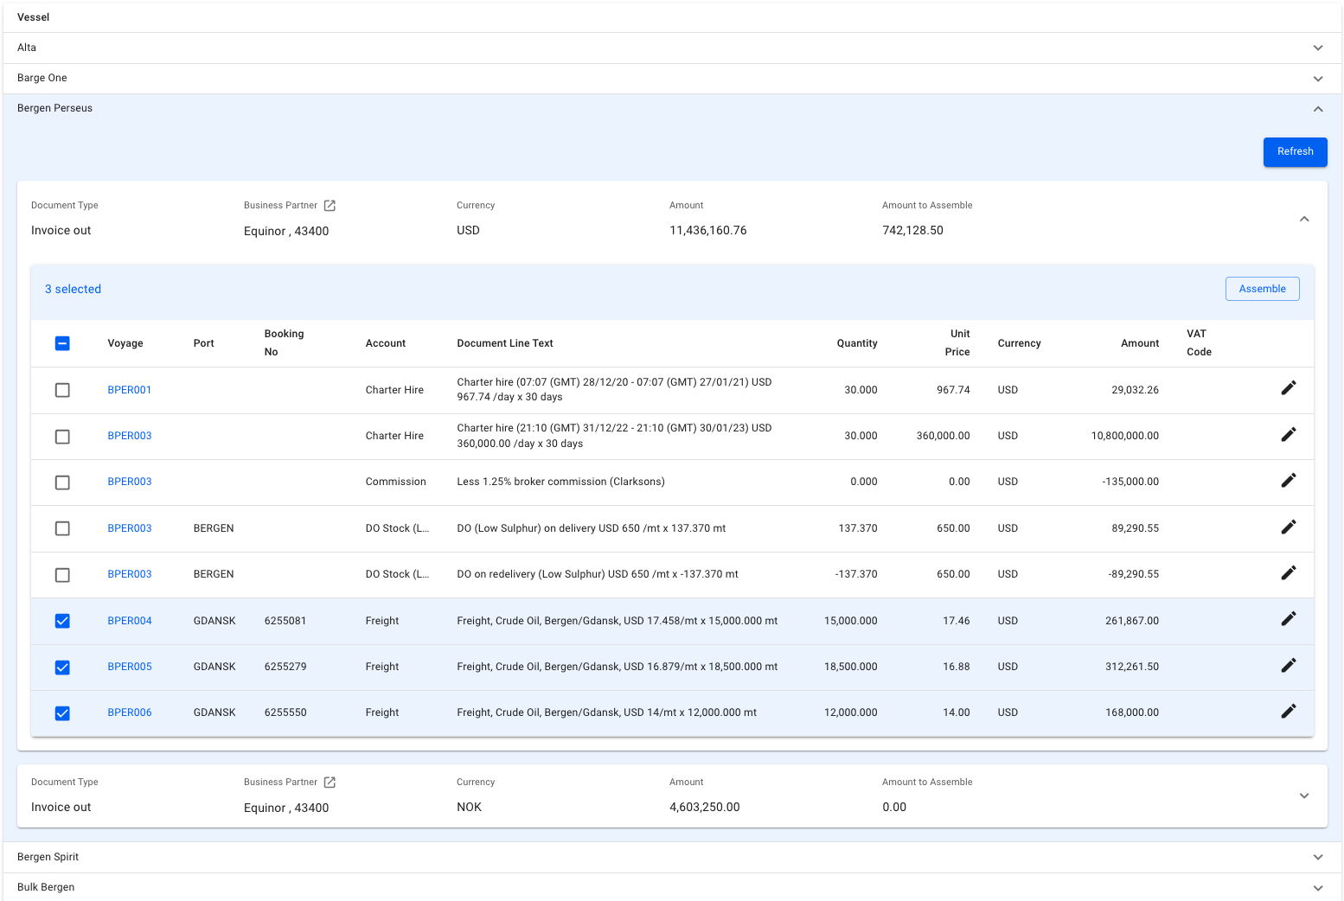Open Business Partner link icon for USD invoice
The width and height of the screenshot is (1344, 901).
click(x=330, y=206)
